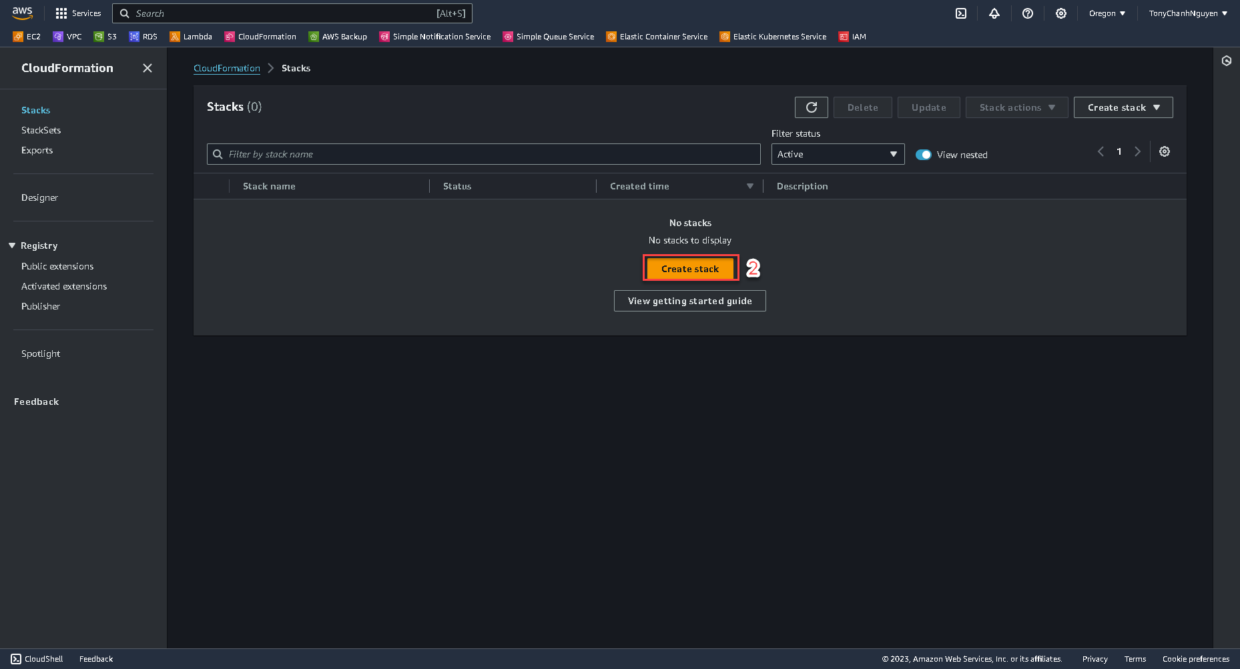
Task: Open Exports in sidebar
Action: pos(37,150)
